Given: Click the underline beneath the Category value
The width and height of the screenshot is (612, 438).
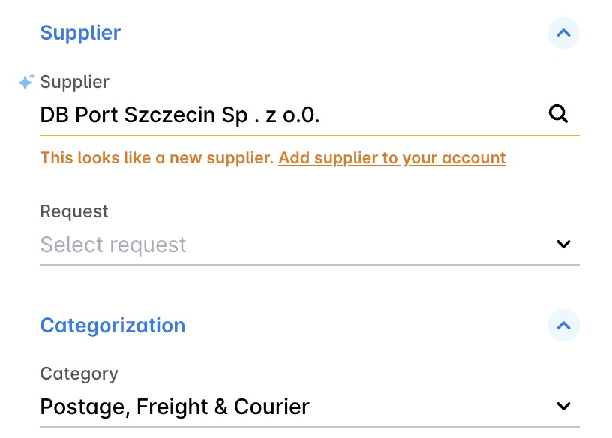Looking at the screenshot, I should (309, 427).
